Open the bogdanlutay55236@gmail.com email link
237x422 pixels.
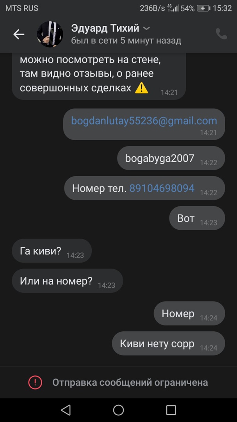144,121
